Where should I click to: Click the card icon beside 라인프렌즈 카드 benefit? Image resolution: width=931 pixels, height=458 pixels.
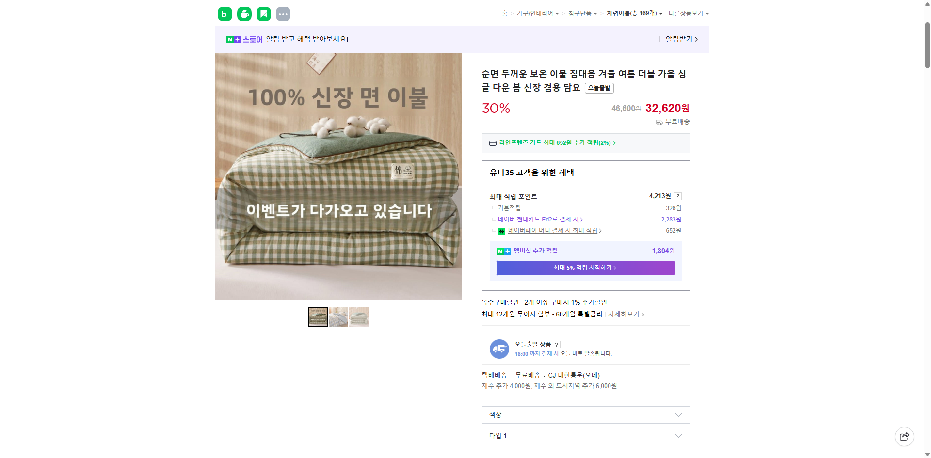pos(492,143)
